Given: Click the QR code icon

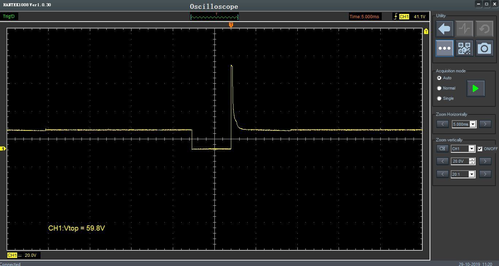Looking at the screenshot, I should [x=464, y=48].
